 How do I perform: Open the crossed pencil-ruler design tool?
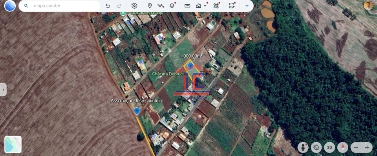pyautogui.click(x=216, y=6)
